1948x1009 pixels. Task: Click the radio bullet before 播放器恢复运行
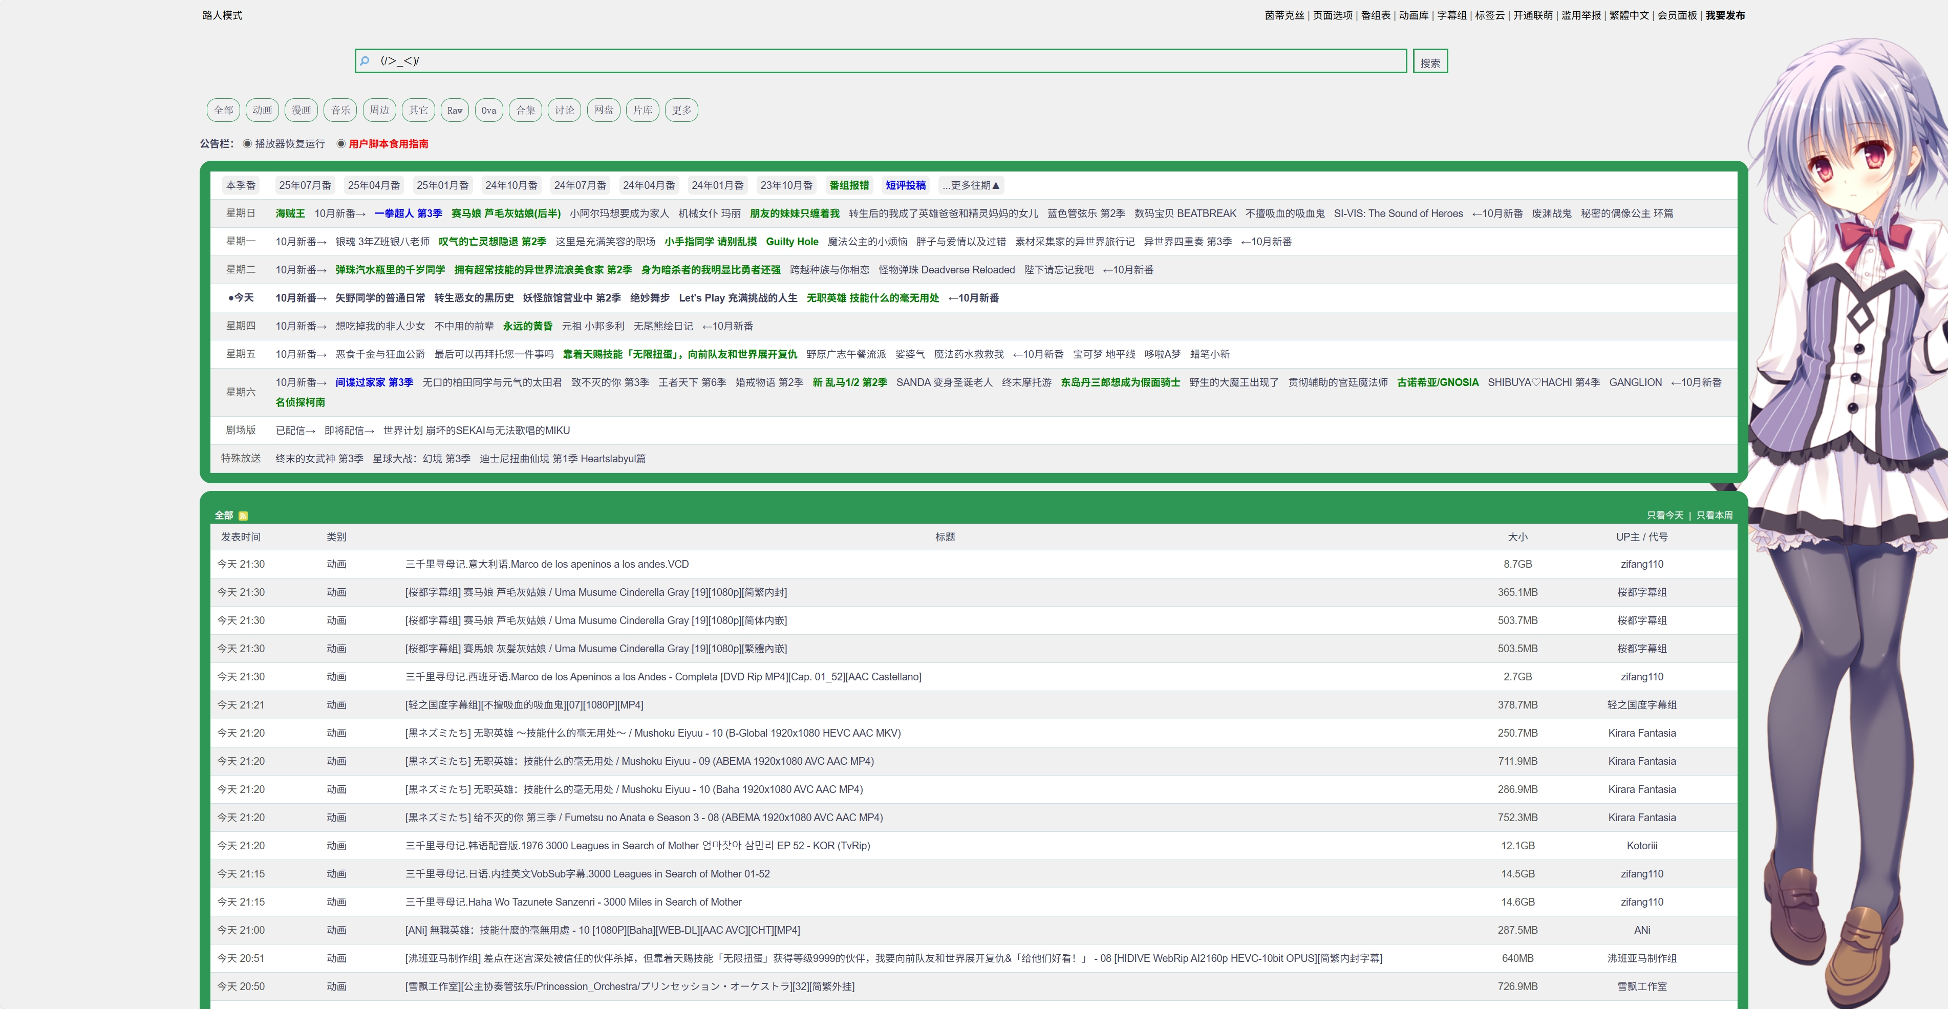coord(247,144)
